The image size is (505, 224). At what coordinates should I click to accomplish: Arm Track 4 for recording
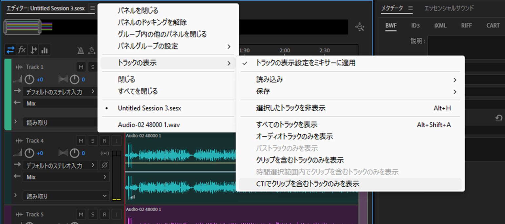tap(104, 141)
